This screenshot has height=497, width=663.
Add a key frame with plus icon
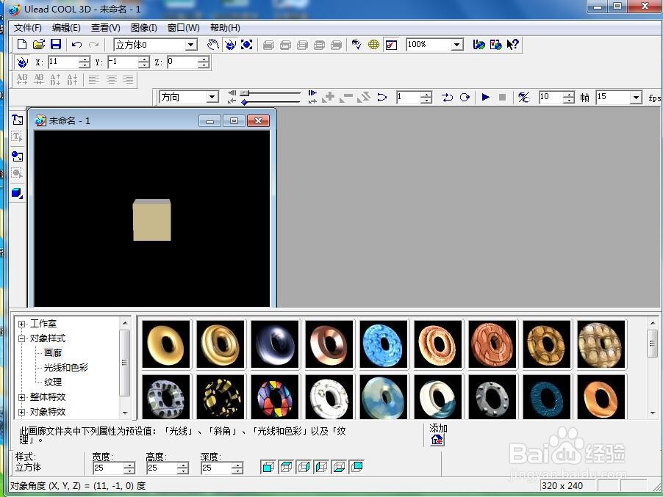pyautogui.click(x=329, y=97)
